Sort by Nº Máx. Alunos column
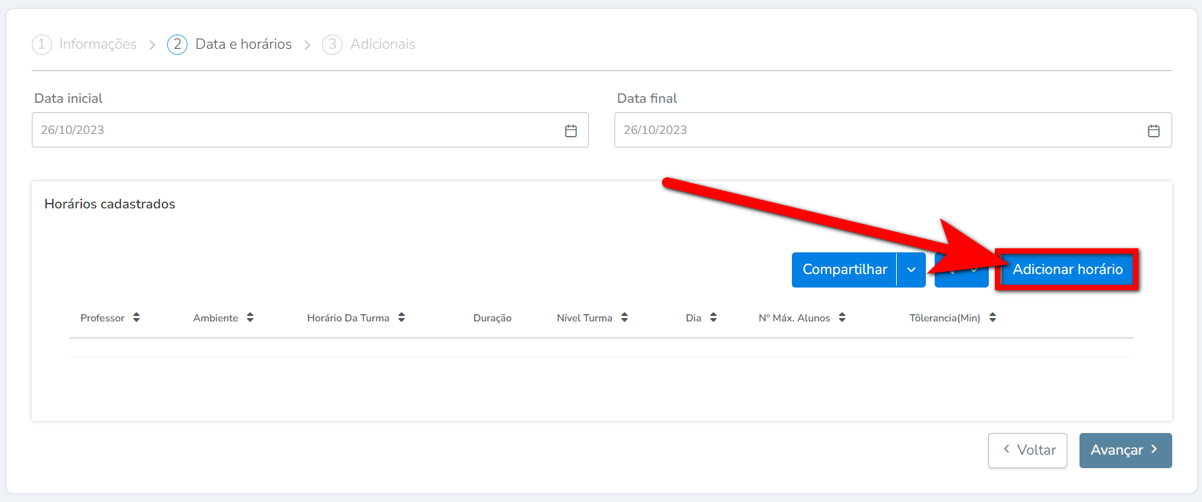Image resolution: width=1202 pixels, height=502 pixels. (x=842, y=317)
